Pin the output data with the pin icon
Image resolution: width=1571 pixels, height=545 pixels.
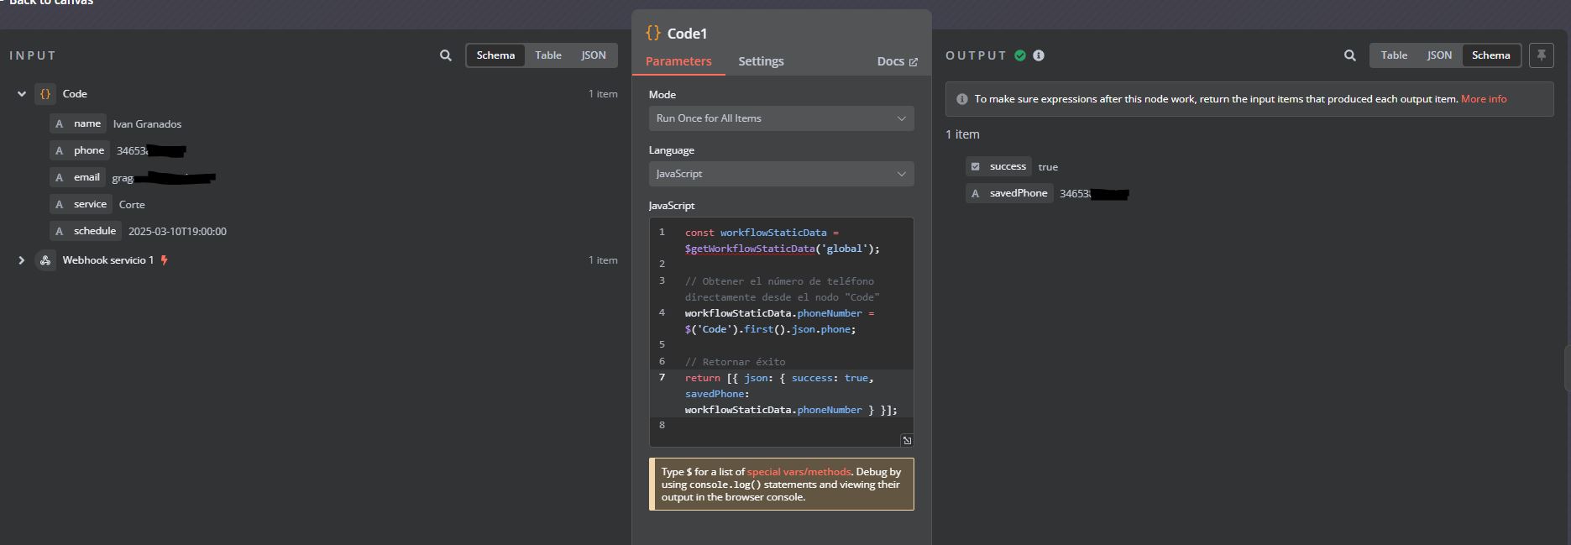click(1541, 55)
